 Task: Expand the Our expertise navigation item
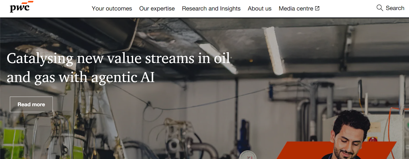coord(157,8)
